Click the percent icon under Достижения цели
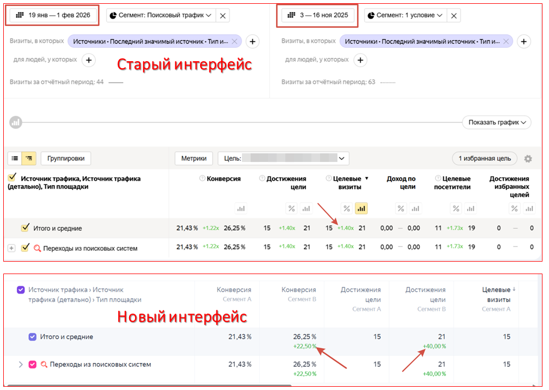This screenshot has height=390, width=549. 291,209
